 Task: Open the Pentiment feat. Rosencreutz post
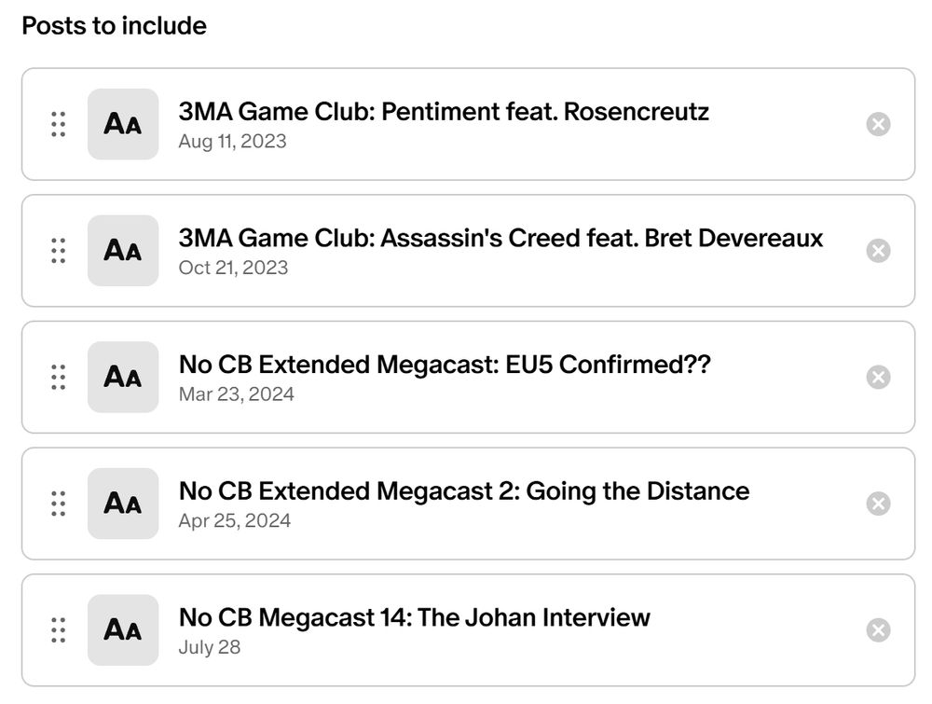click(x=444, y=112)
